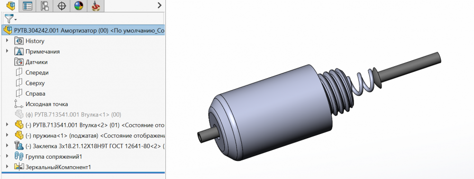Screen dimensions: 474x179
Task: Expand the Втулка<2> (01) component
Action: (7, 125)
